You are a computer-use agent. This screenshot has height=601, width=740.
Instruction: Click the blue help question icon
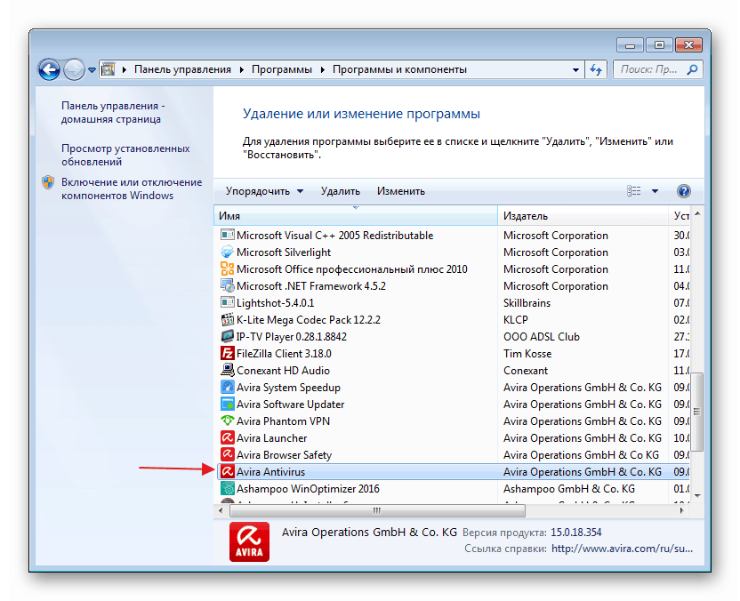(x=684, y=191)
